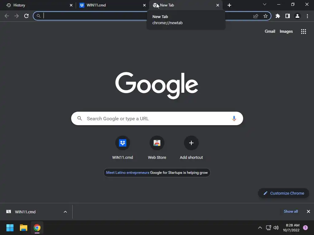Open the notification badge
Screen dimensions: 314x235
[x=305, y=228]
